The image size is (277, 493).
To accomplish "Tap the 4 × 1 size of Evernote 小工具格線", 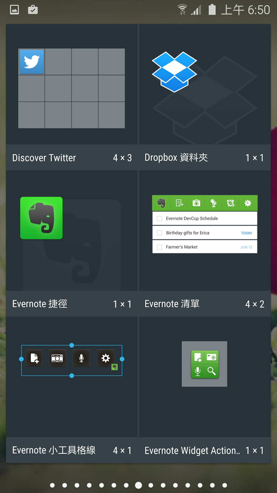I will tap(122, 450).
